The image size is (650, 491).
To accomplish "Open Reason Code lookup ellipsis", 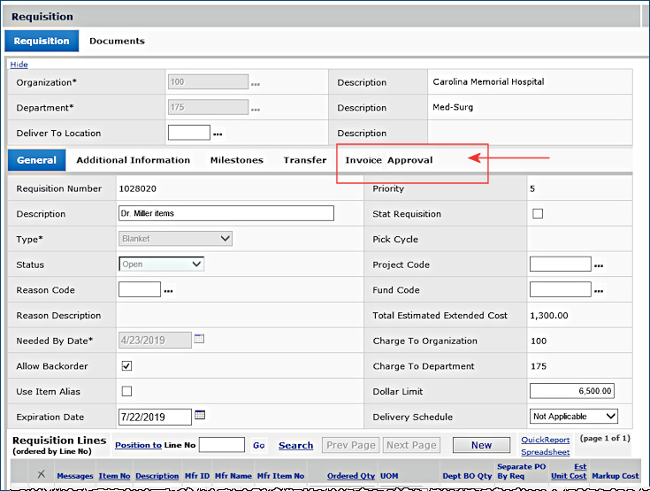I will point(168,292).
